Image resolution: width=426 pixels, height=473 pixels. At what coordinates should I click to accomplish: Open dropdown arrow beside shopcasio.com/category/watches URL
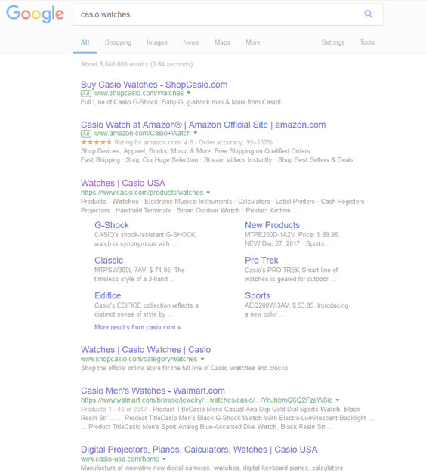point(202,359)
